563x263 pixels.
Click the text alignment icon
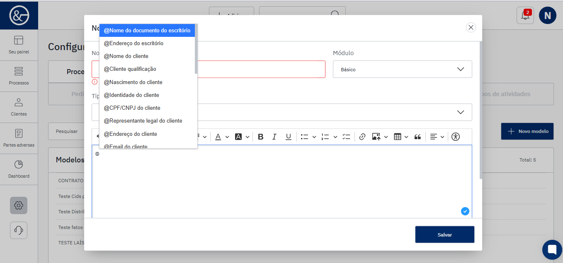434,137
